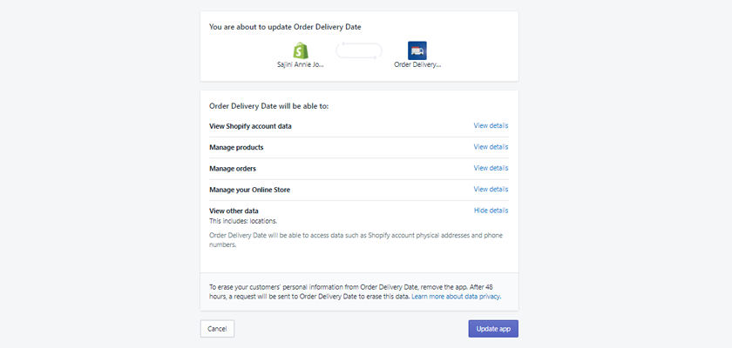Click the View other data permission title
The width and height of the screenshot is (732, 348).
[234, 211]
